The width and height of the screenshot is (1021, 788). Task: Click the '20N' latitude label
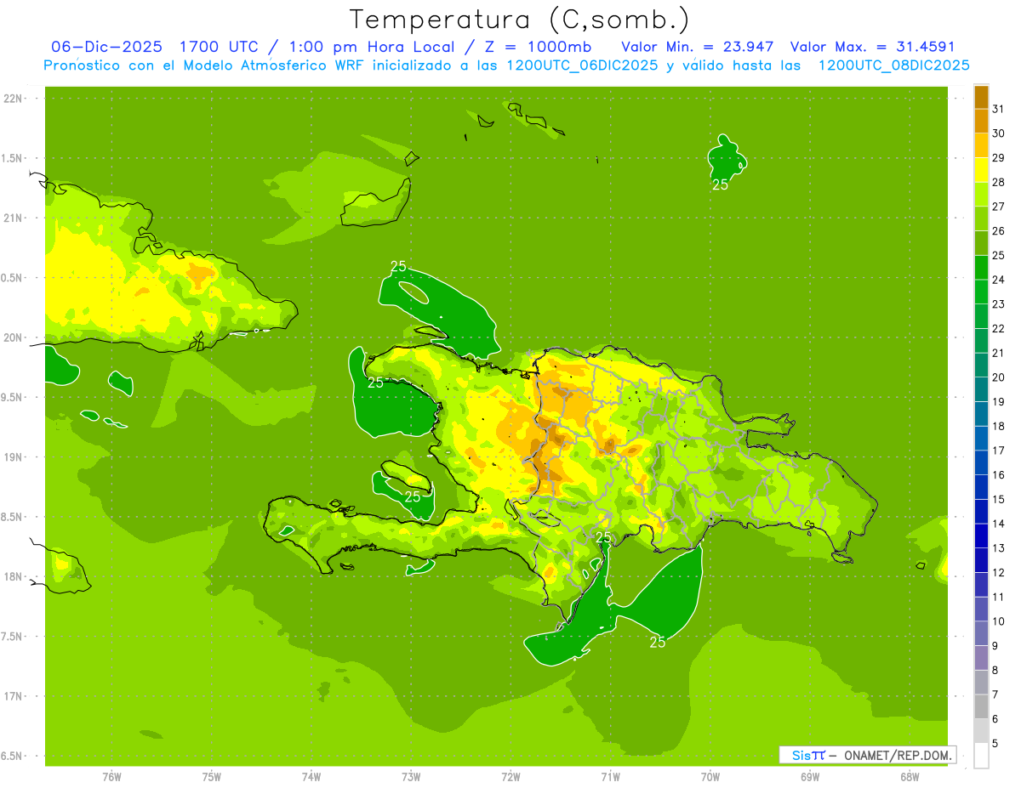14,337
